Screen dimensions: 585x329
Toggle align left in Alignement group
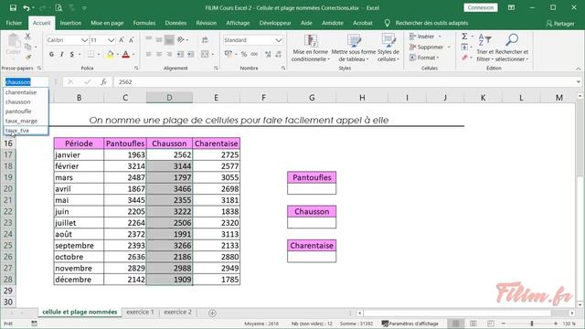[x=148, y=55]
